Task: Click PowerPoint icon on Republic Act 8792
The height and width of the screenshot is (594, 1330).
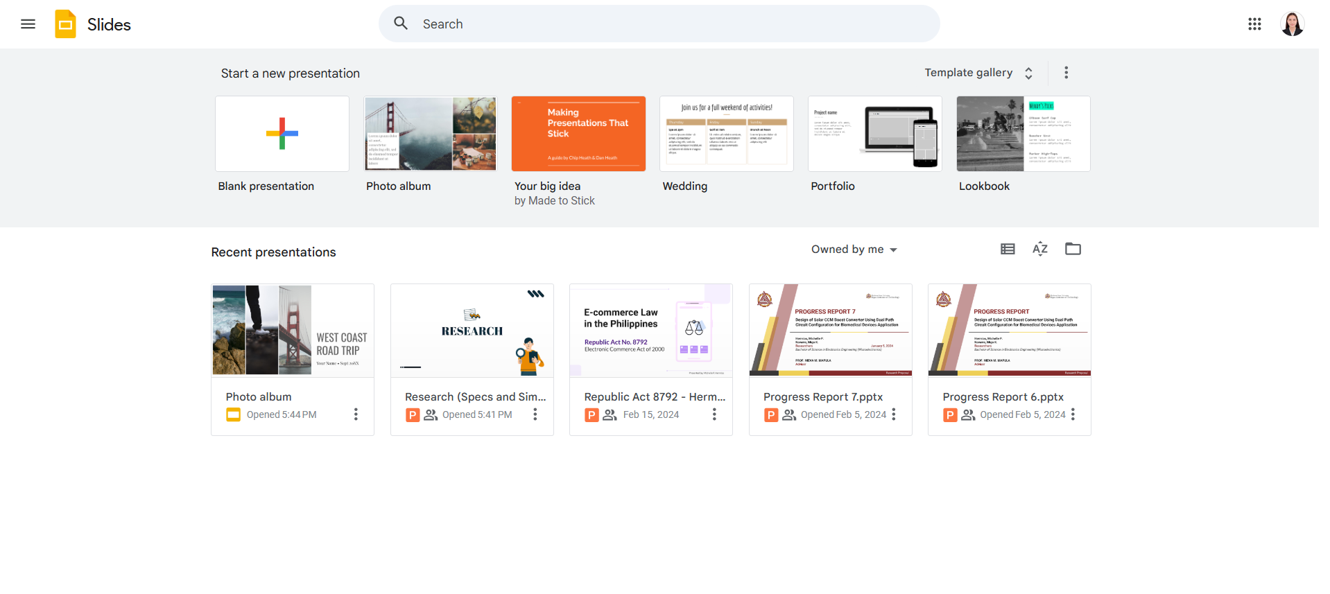Action: [591, 415]
